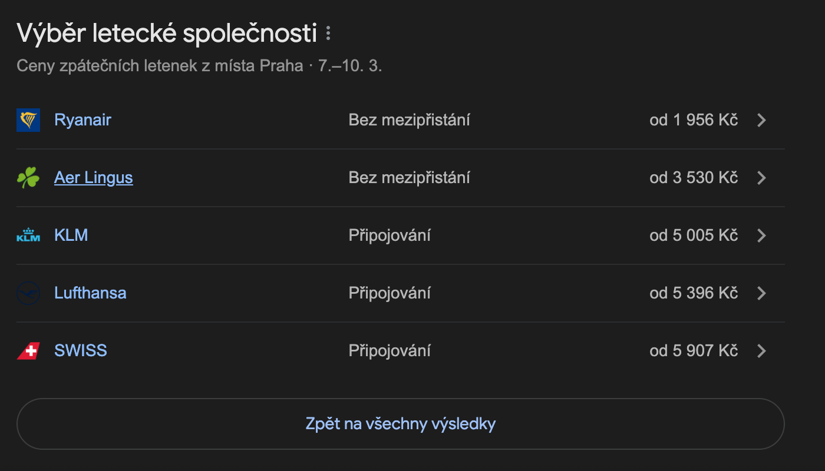Open the SWISS row chevron arrow
825x471 pixels.
tap(761, 351)
